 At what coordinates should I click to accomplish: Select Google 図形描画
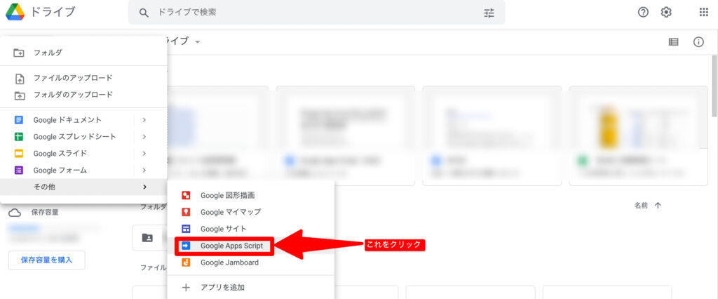(x=251, y=195)
